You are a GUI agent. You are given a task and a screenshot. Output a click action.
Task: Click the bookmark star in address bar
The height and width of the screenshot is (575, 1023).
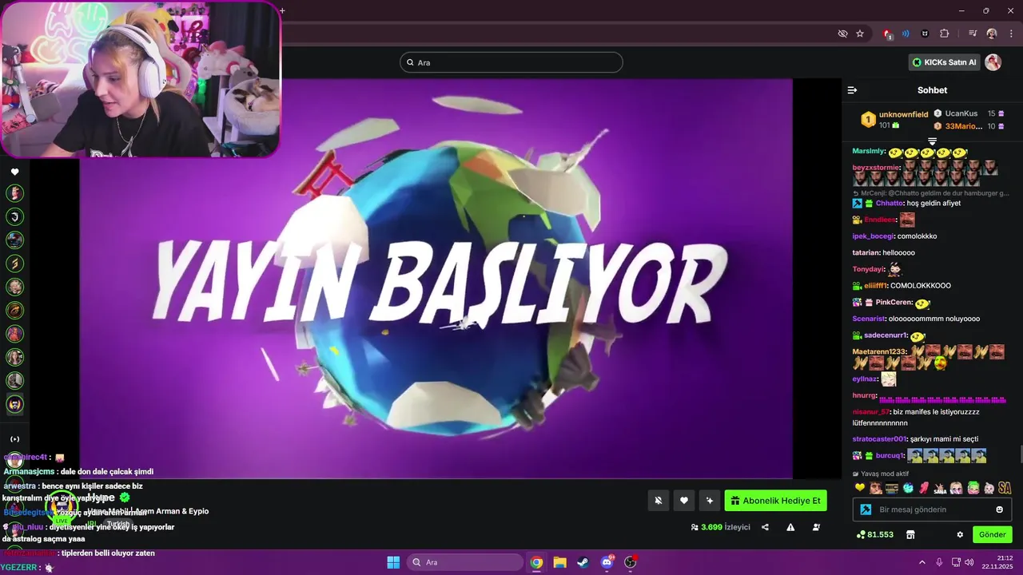point(860,34)
